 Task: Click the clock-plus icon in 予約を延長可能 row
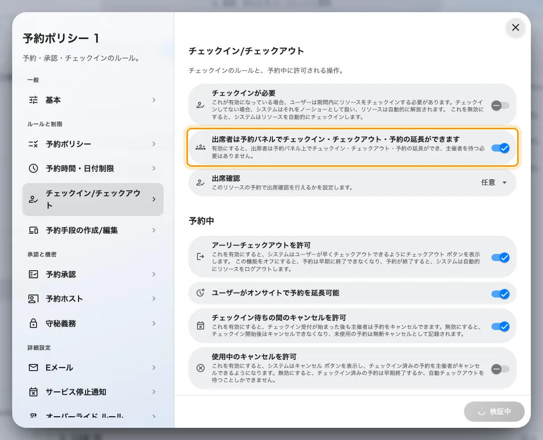201,293
